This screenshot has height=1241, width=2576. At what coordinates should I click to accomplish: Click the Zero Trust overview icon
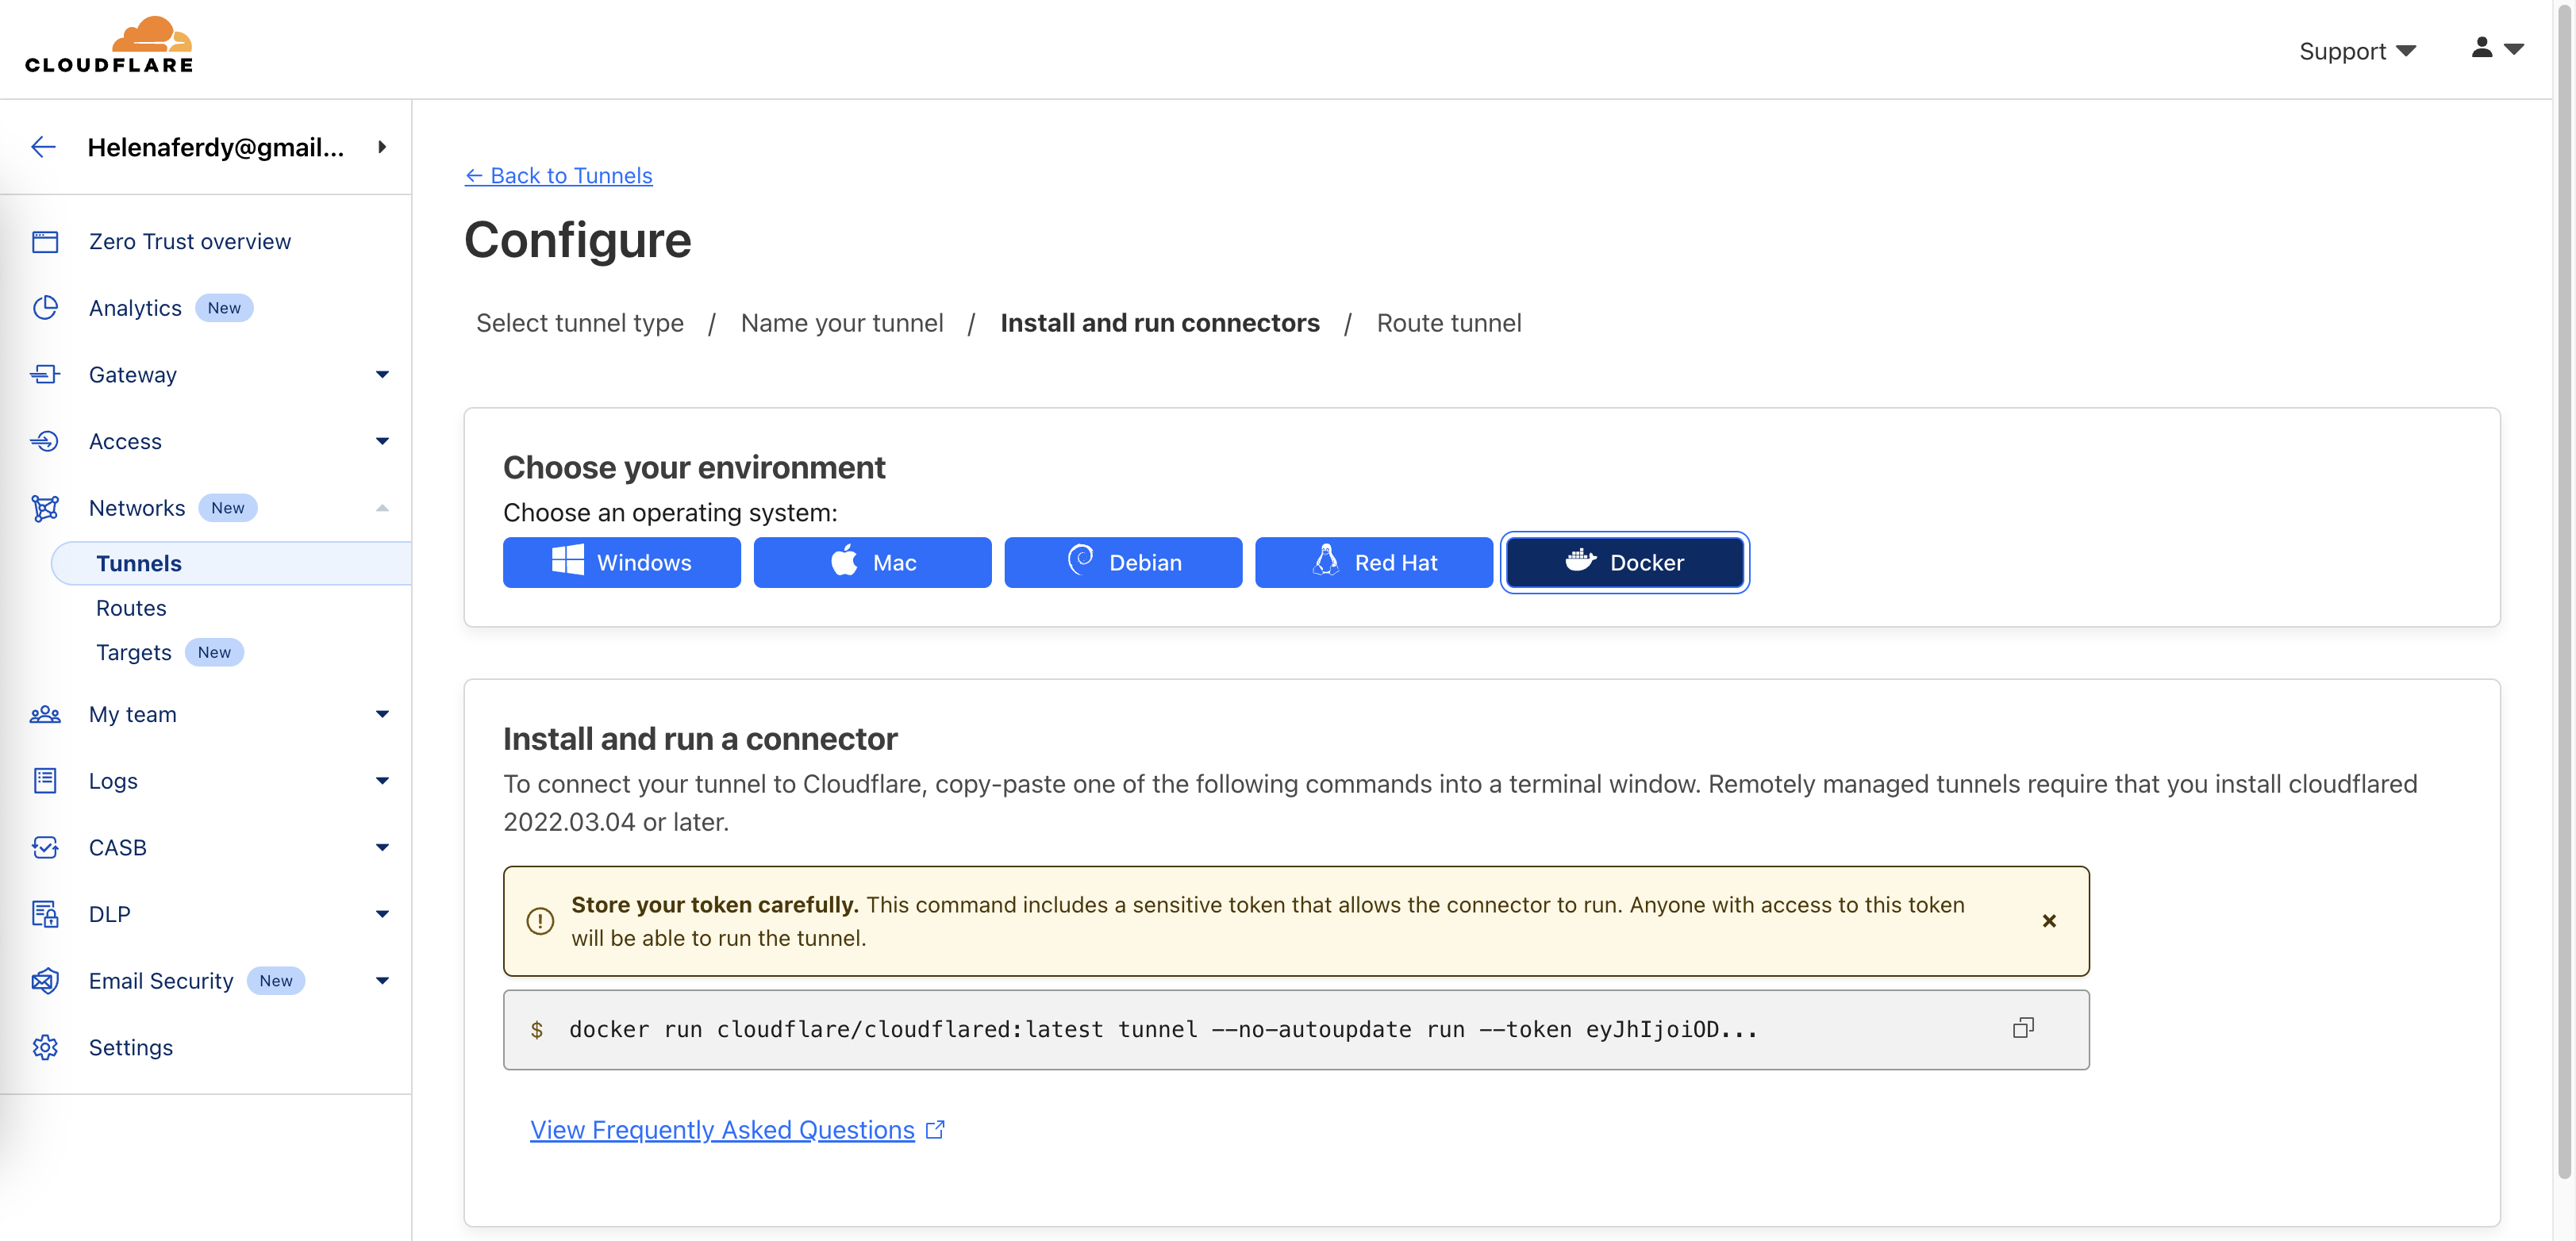[45, 241]
